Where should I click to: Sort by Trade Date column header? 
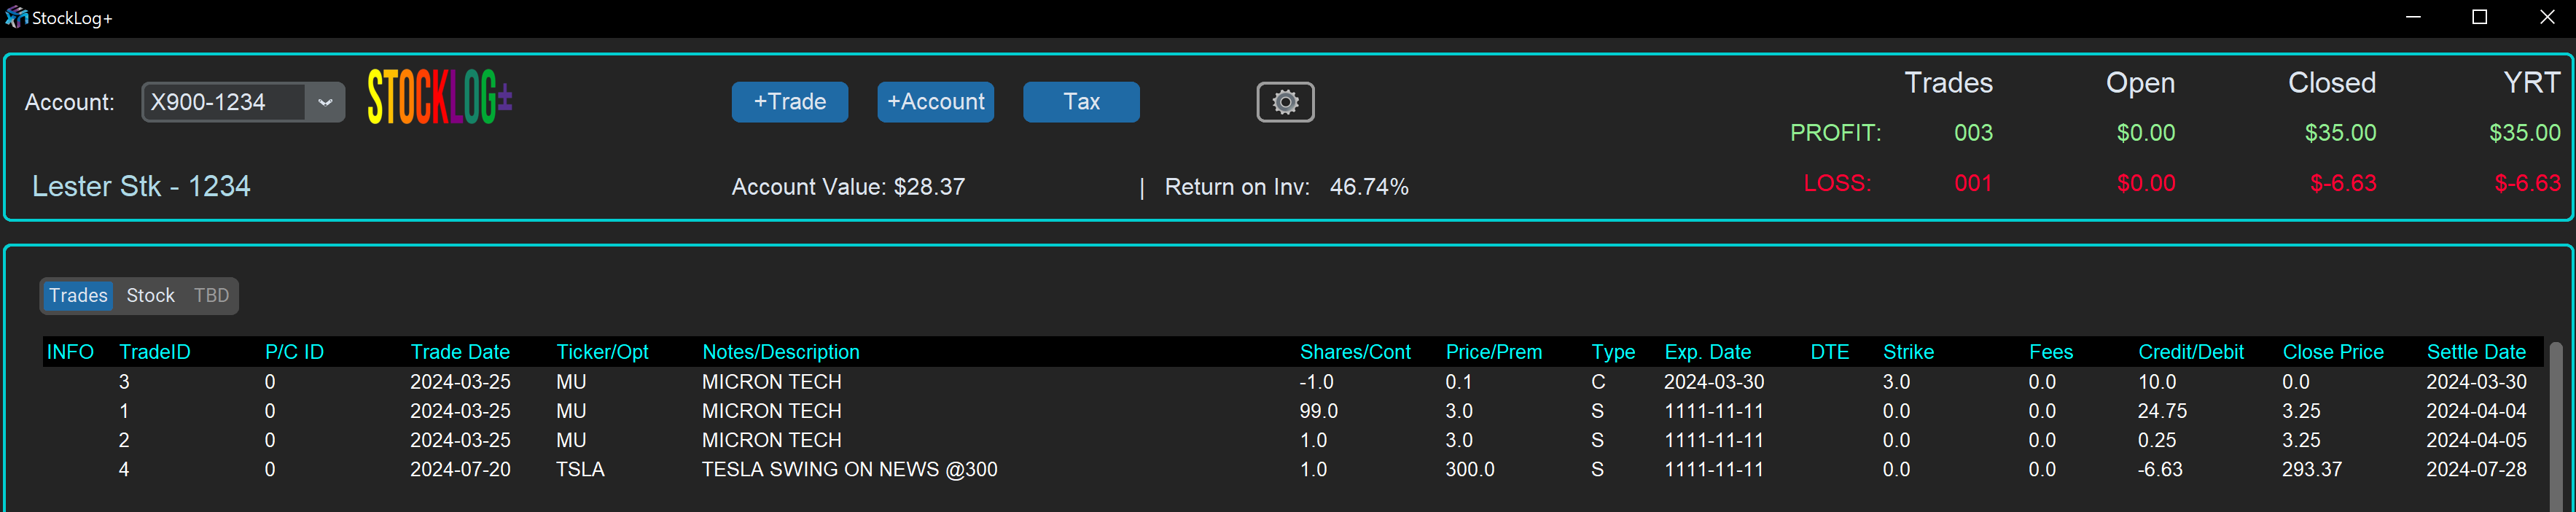point(460,352)
